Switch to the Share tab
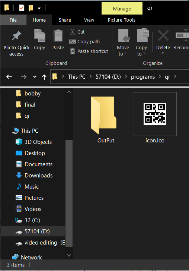Viewport: 189px width, 271px height. point(65,20)
